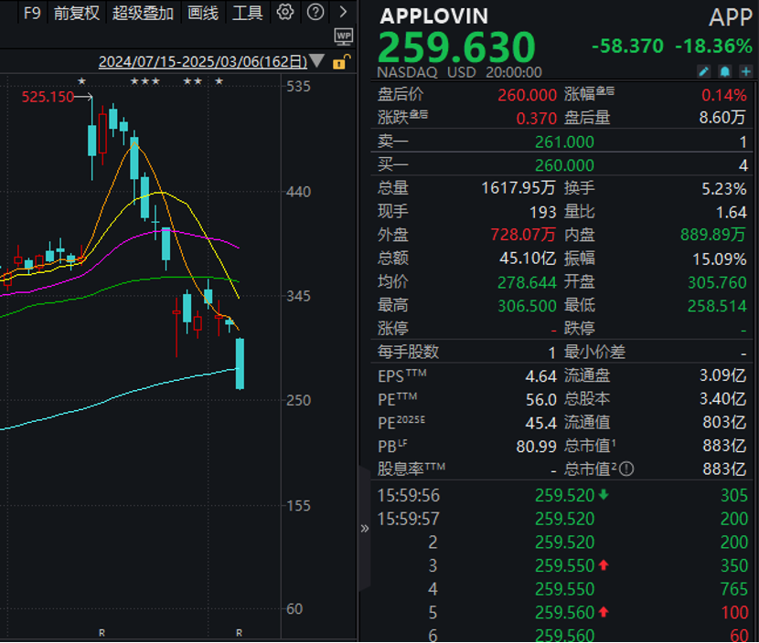Click the two-star event marker
Image resolution: width=759 pixels, height=643 pixels.
[x=193, y=81]
